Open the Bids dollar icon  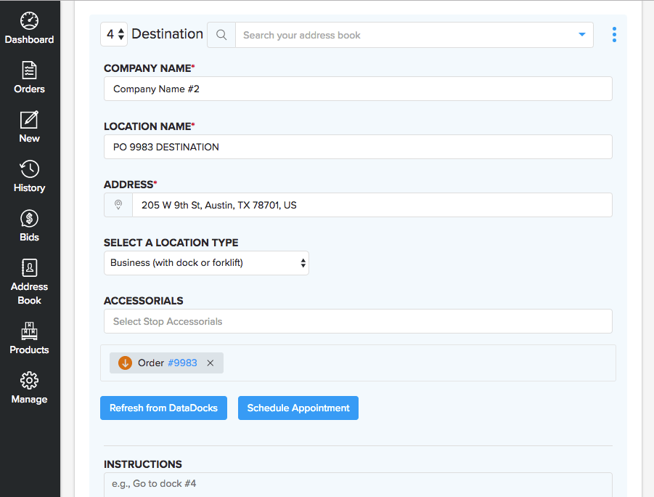(29, 219)
